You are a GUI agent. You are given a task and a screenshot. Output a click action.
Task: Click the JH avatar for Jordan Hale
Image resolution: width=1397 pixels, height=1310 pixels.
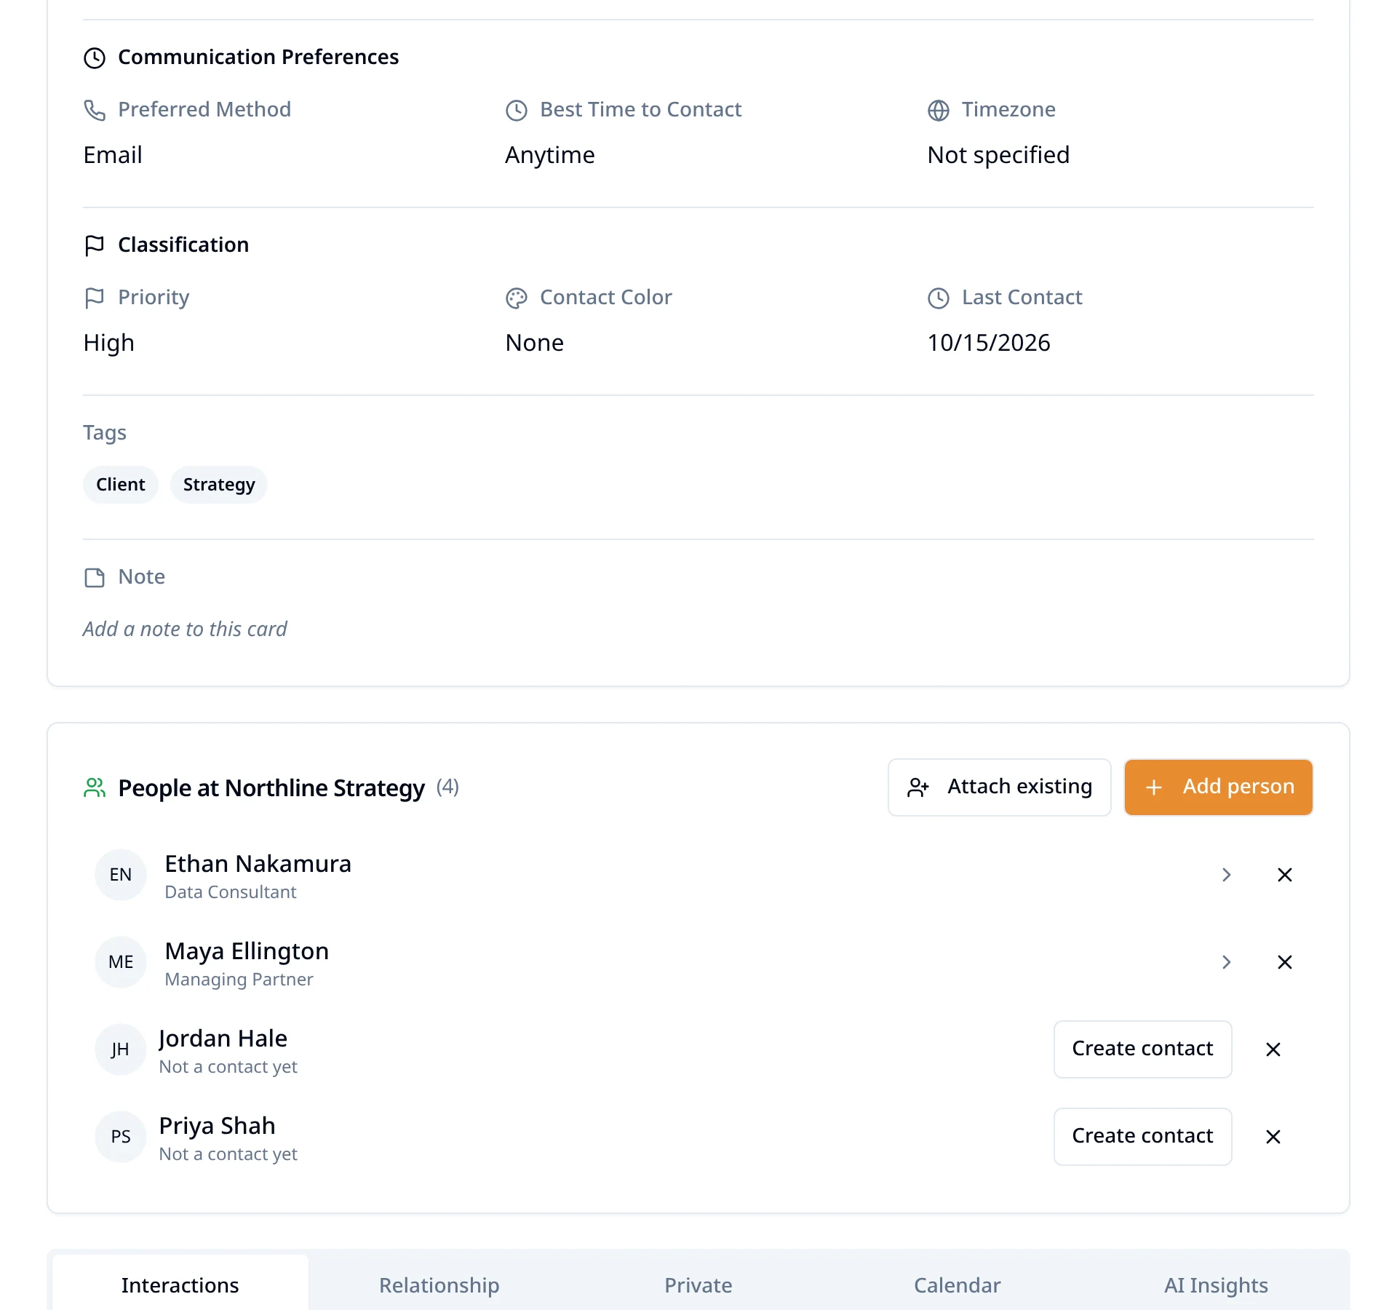[121, 1049]
